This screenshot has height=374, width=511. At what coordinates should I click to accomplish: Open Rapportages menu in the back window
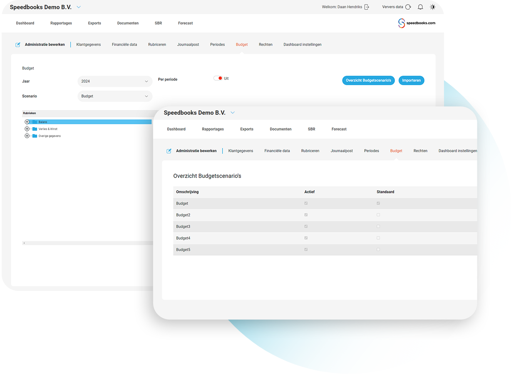point(61,23)
